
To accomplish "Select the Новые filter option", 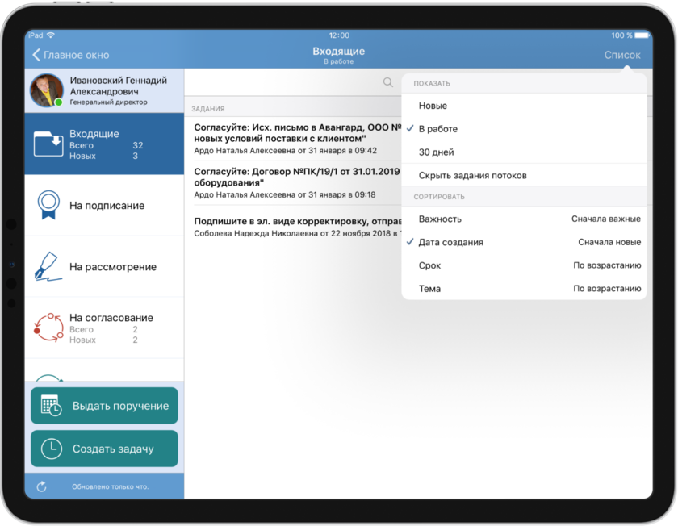I will [433, 106].
